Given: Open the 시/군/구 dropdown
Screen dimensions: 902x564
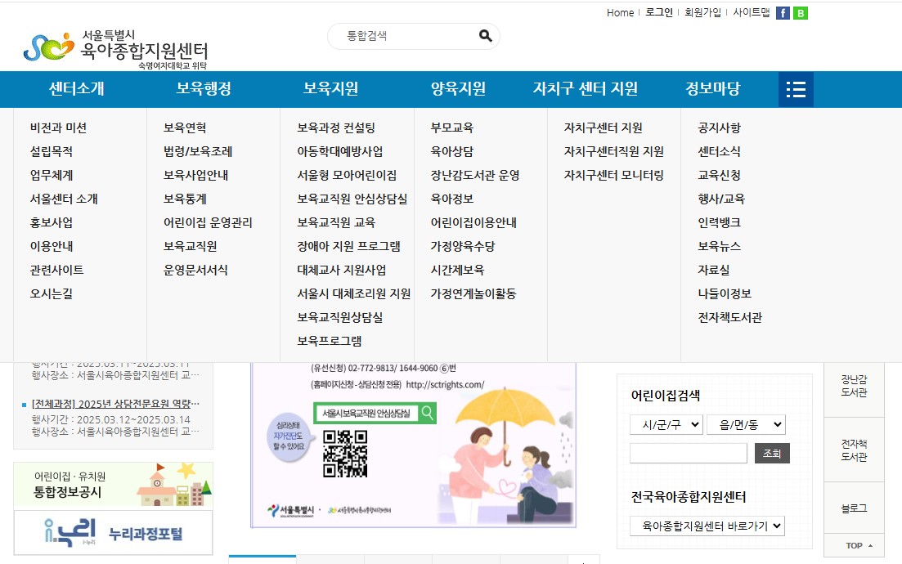Looking at the screenshot, I should (665, 424).
